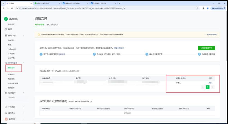The height and width of the screenshot is (124, 228).
Task: Click the warning icon in yellow notice
Action: pyautogui.click(x=39, y=35)
